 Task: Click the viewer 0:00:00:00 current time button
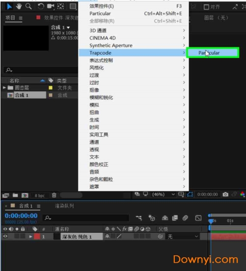pos(208,195)
